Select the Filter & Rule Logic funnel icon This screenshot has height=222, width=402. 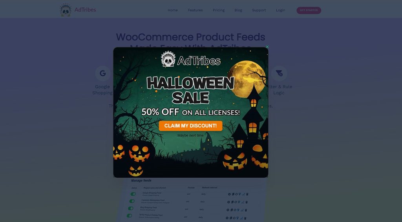coord(279,73)
